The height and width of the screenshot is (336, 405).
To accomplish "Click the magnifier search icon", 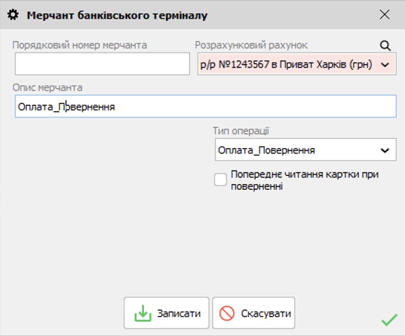I will coord(385,45).
